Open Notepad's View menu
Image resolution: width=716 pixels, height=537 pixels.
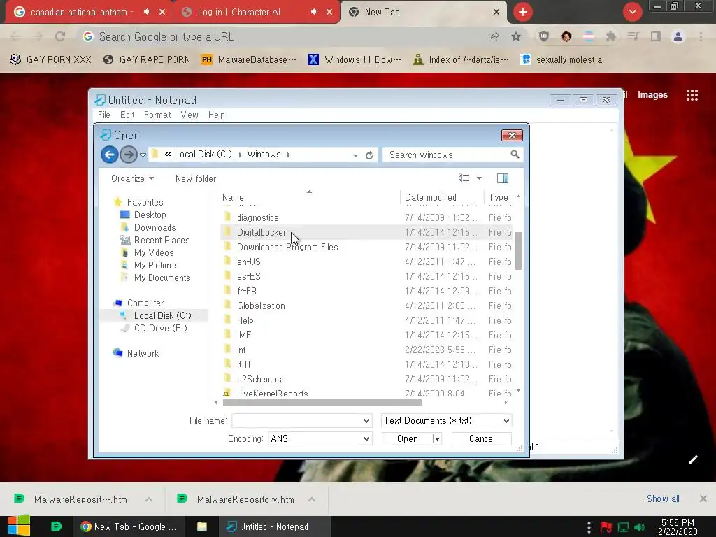click(x=189, y=115)
